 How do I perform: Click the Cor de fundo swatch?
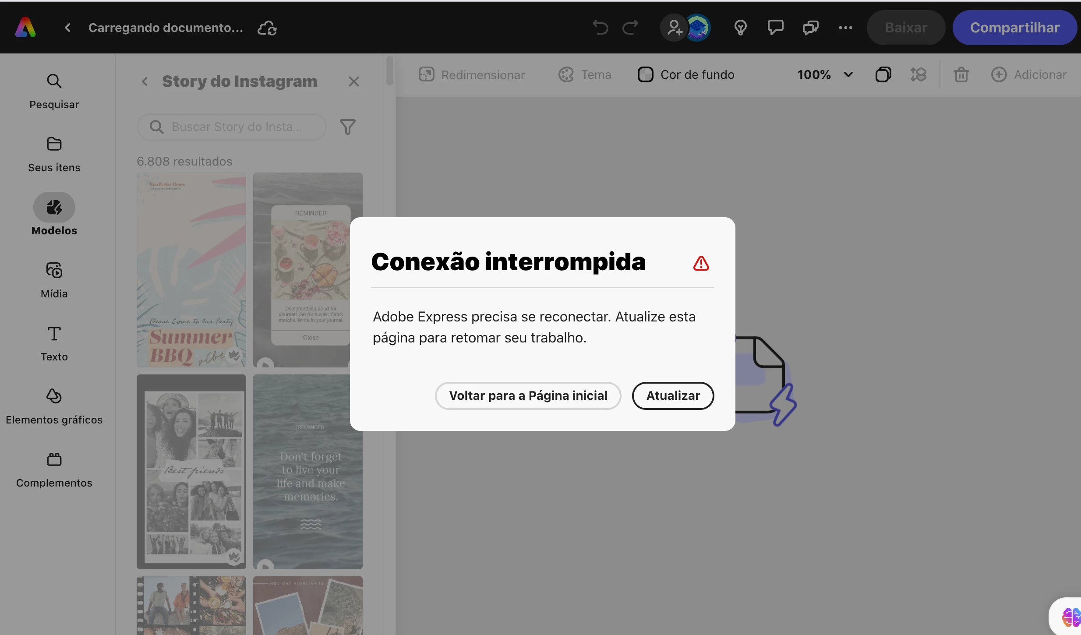click(x=645, y=75)
